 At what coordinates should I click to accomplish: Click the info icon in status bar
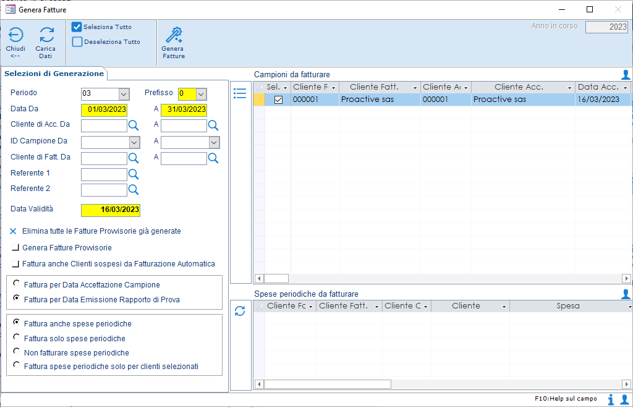(611, 399)
